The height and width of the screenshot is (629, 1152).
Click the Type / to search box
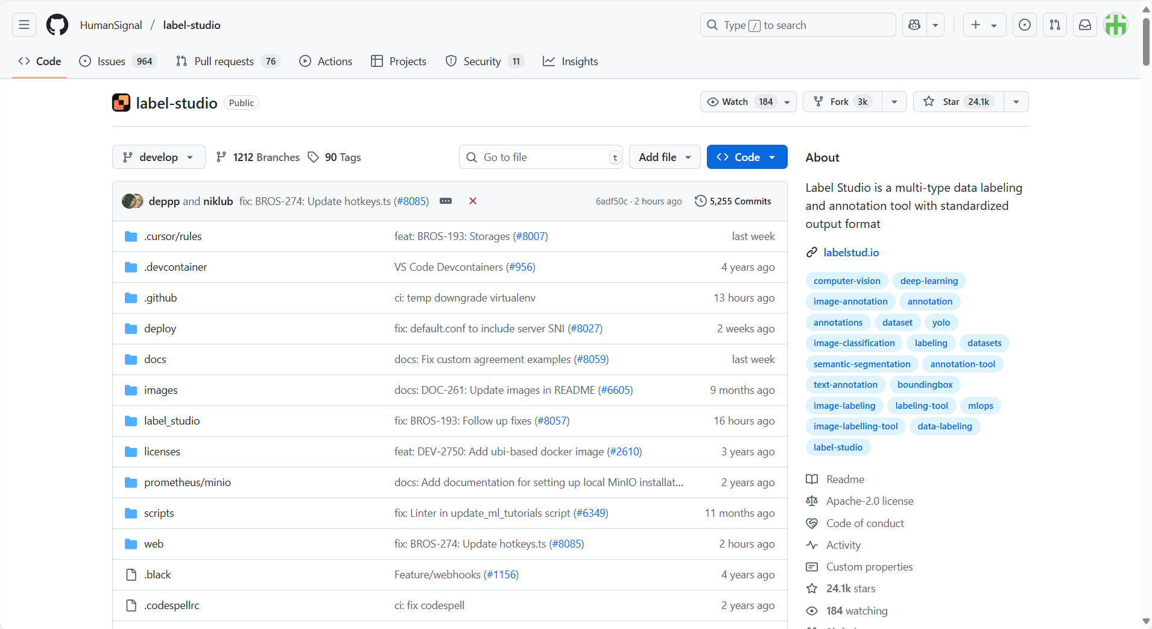[798, 25]
